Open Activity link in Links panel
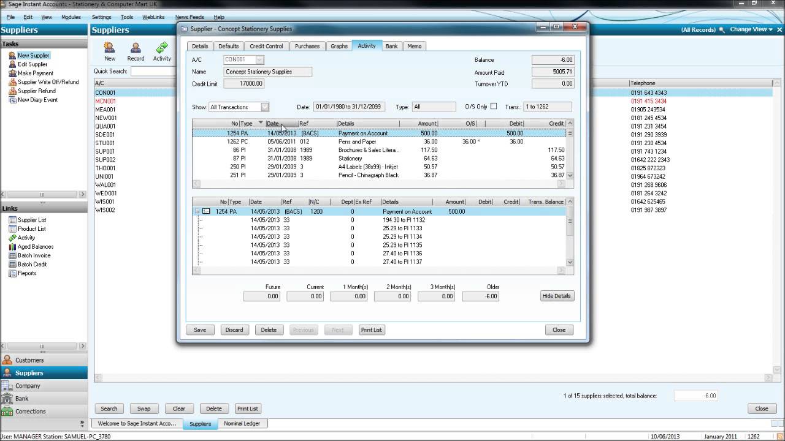The height and width of the screenshot is (441, 785). [26, 238]
